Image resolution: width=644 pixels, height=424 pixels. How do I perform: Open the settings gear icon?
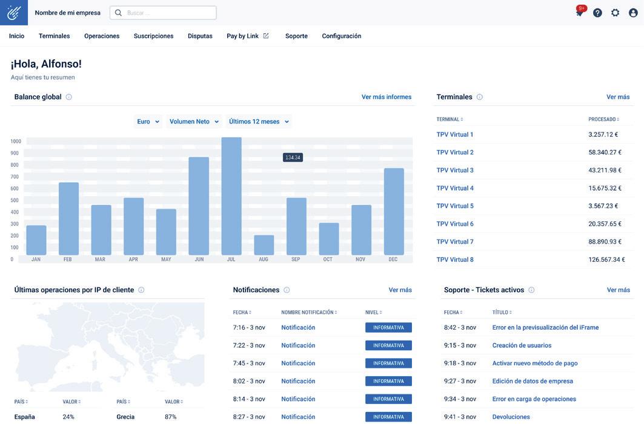(x=616, y=13)
